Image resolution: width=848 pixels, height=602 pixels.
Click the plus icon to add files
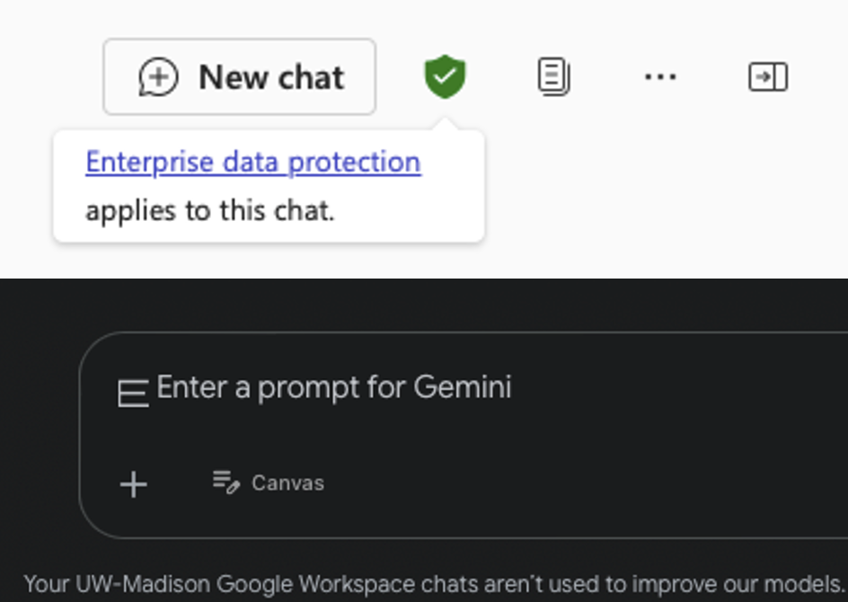[134, 484]
